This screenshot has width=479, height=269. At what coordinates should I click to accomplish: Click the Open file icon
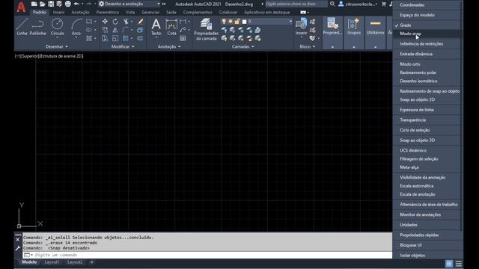point(43,4)
